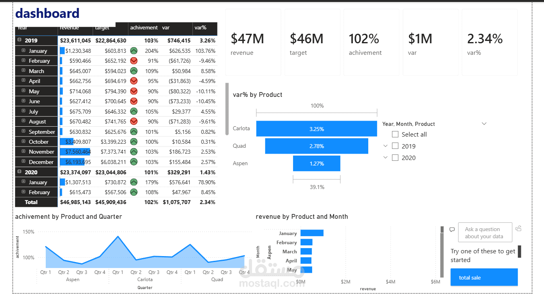Expand the January row in the matrix
Image resolution: width=544 pixels, height=295 pixels.
pyautogui.click(x=24, y=50)
